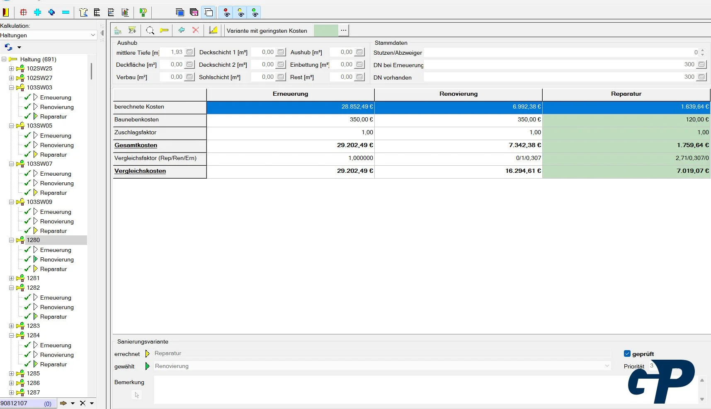Expand the 102SW27 tree node
711x409 pixels.
click(12, 78)
